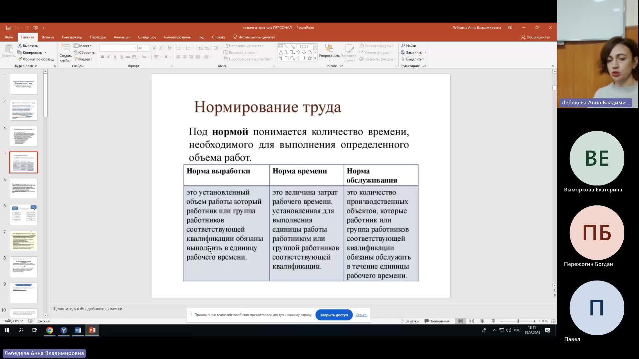Open Yandex Browser from taskbar
The image size is (639, 359).
[x=64, y=330]
